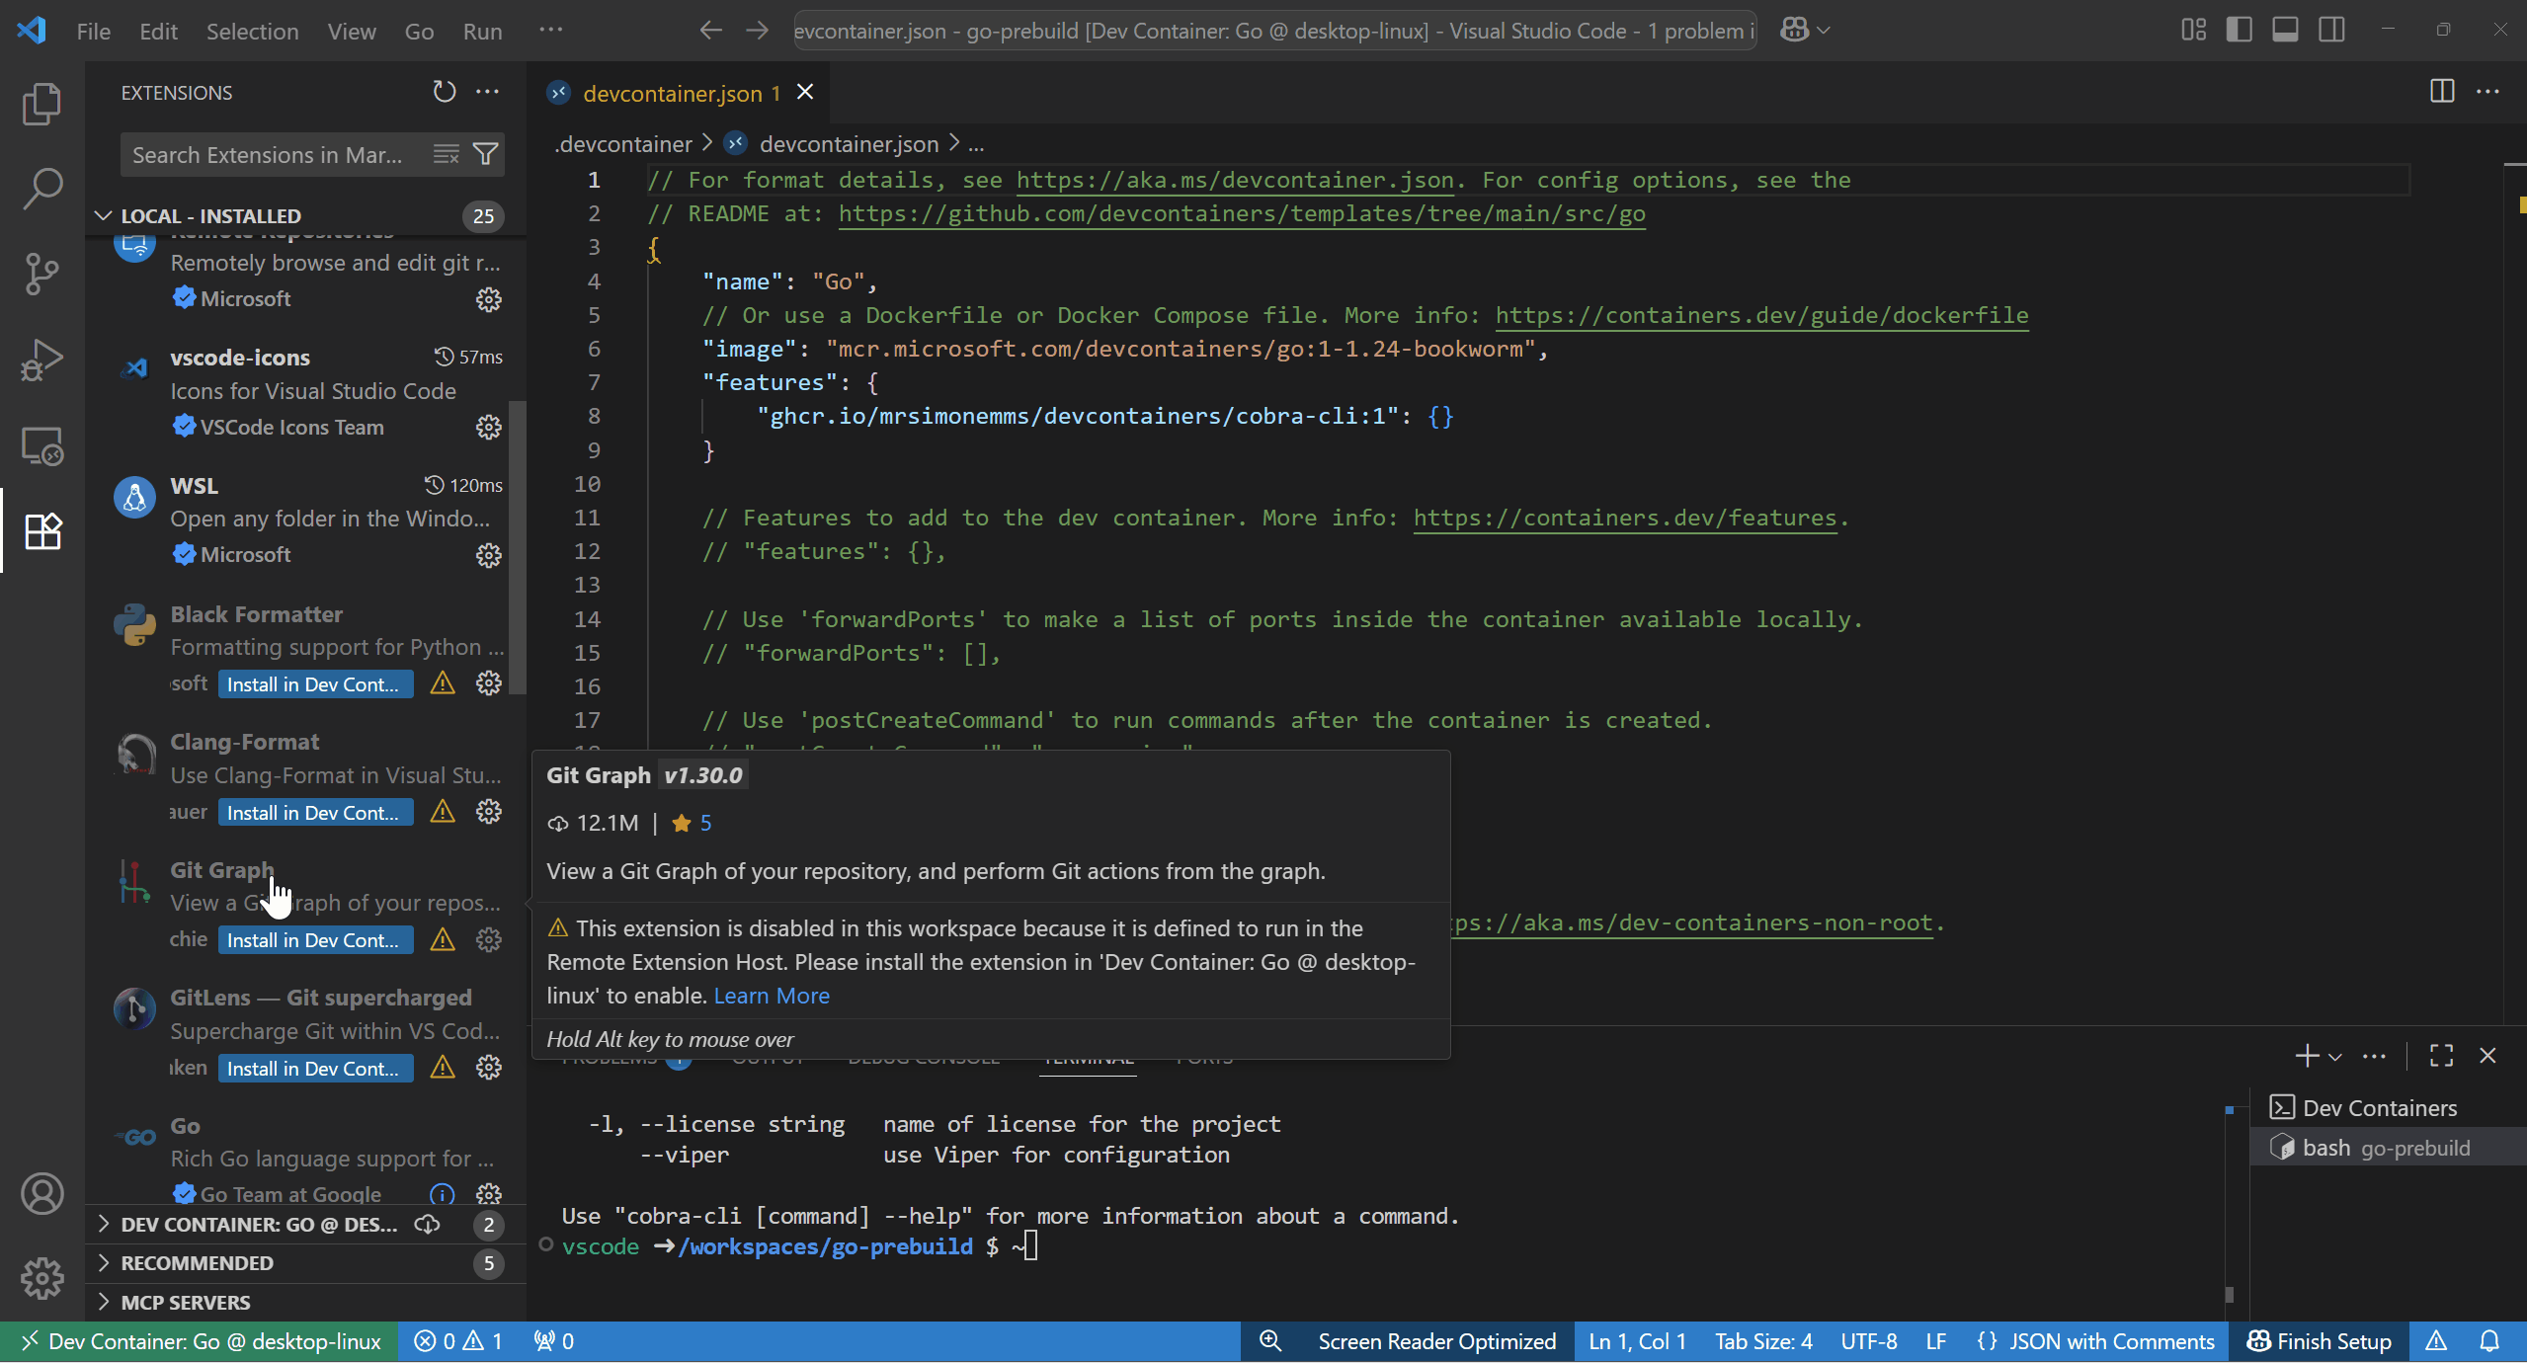Open gear settings for WSL extension

[489, 555]
